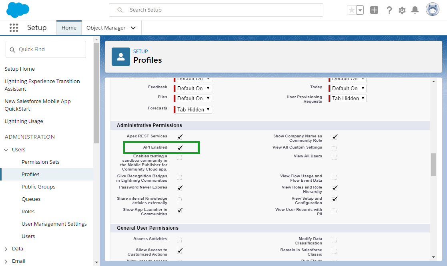Open the User Provisioning Requests dropdown

pos(349,98)
